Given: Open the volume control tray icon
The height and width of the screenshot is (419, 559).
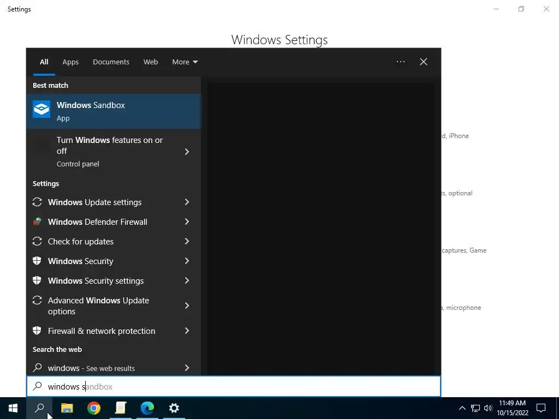Looking at the screenshot, I should pyautogui.click(x=488, y=408).
